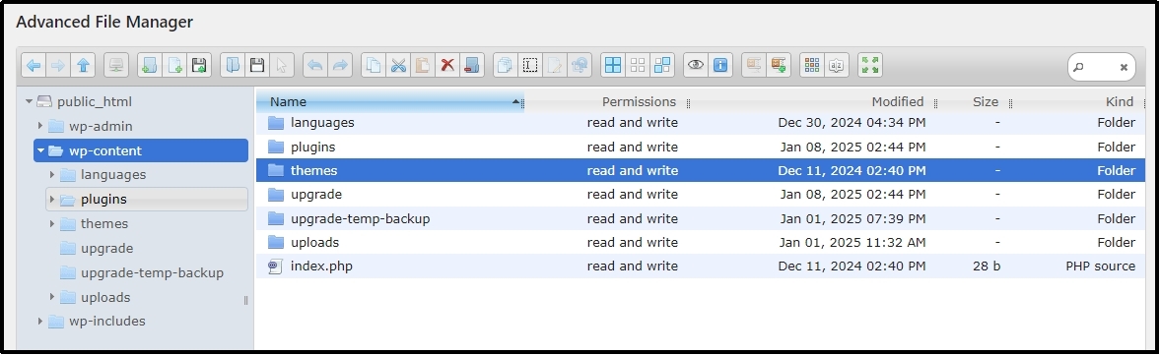Sort by the Permissions column header

click(x=639, y=102)
